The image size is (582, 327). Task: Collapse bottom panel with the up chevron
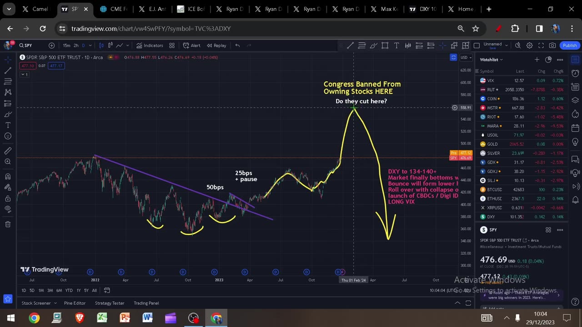point(457,303)
